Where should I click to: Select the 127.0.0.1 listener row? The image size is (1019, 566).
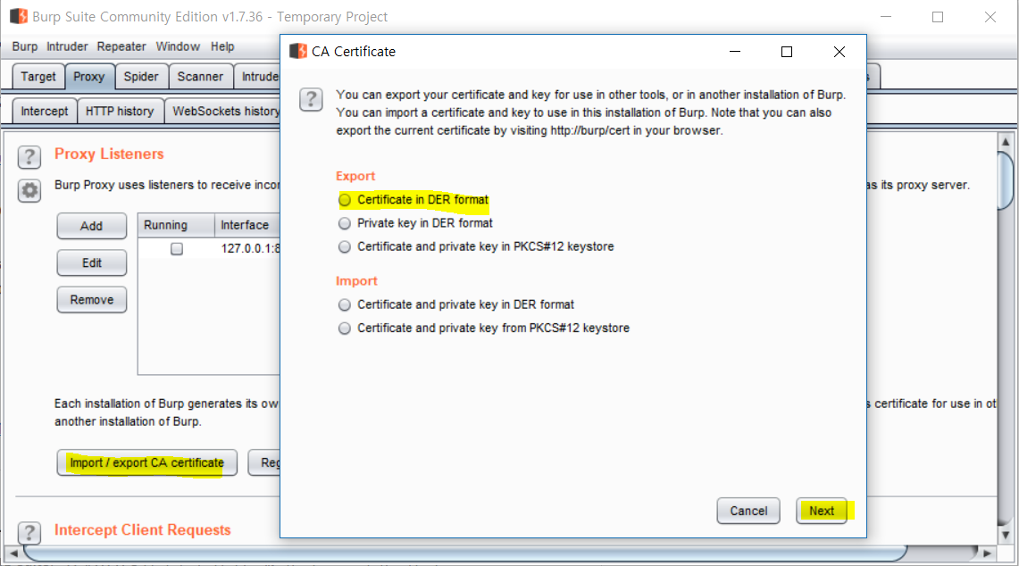click(x=209, y=248)
